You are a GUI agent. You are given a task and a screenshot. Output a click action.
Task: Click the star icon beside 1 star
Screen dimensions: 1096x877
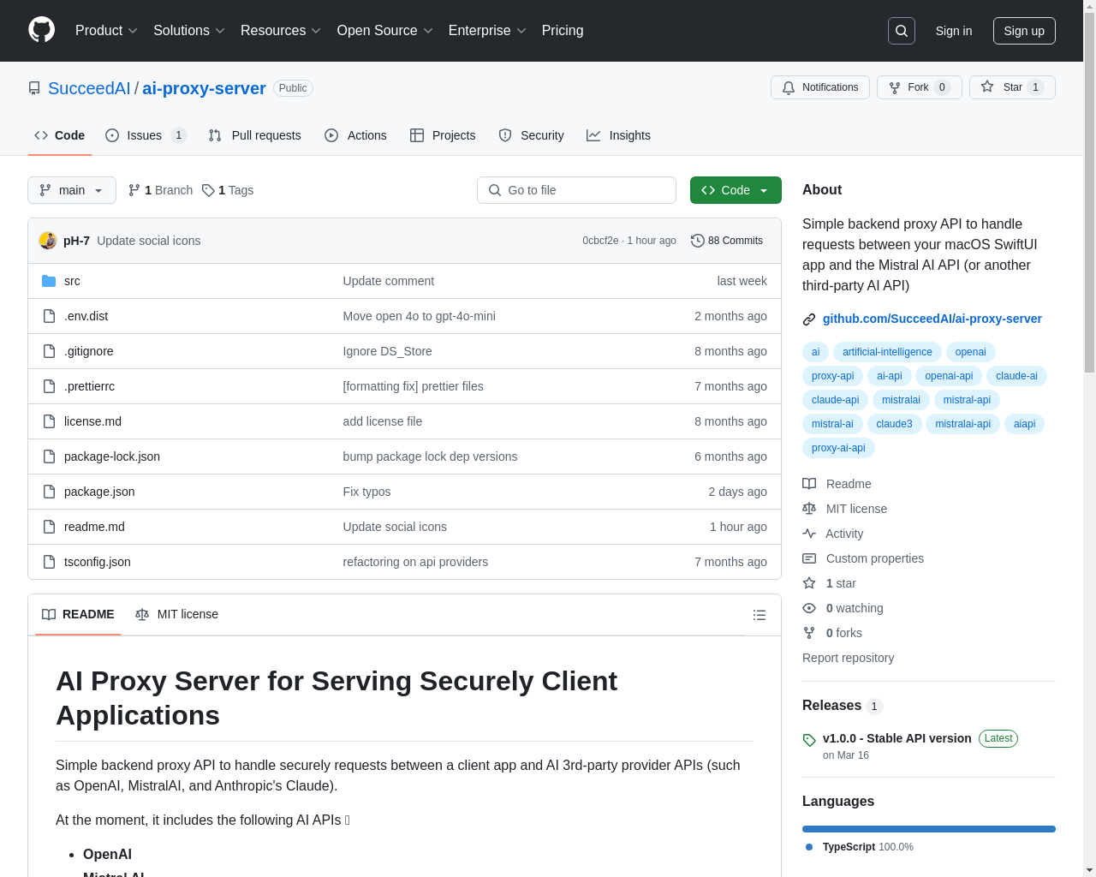coord(809,583)
